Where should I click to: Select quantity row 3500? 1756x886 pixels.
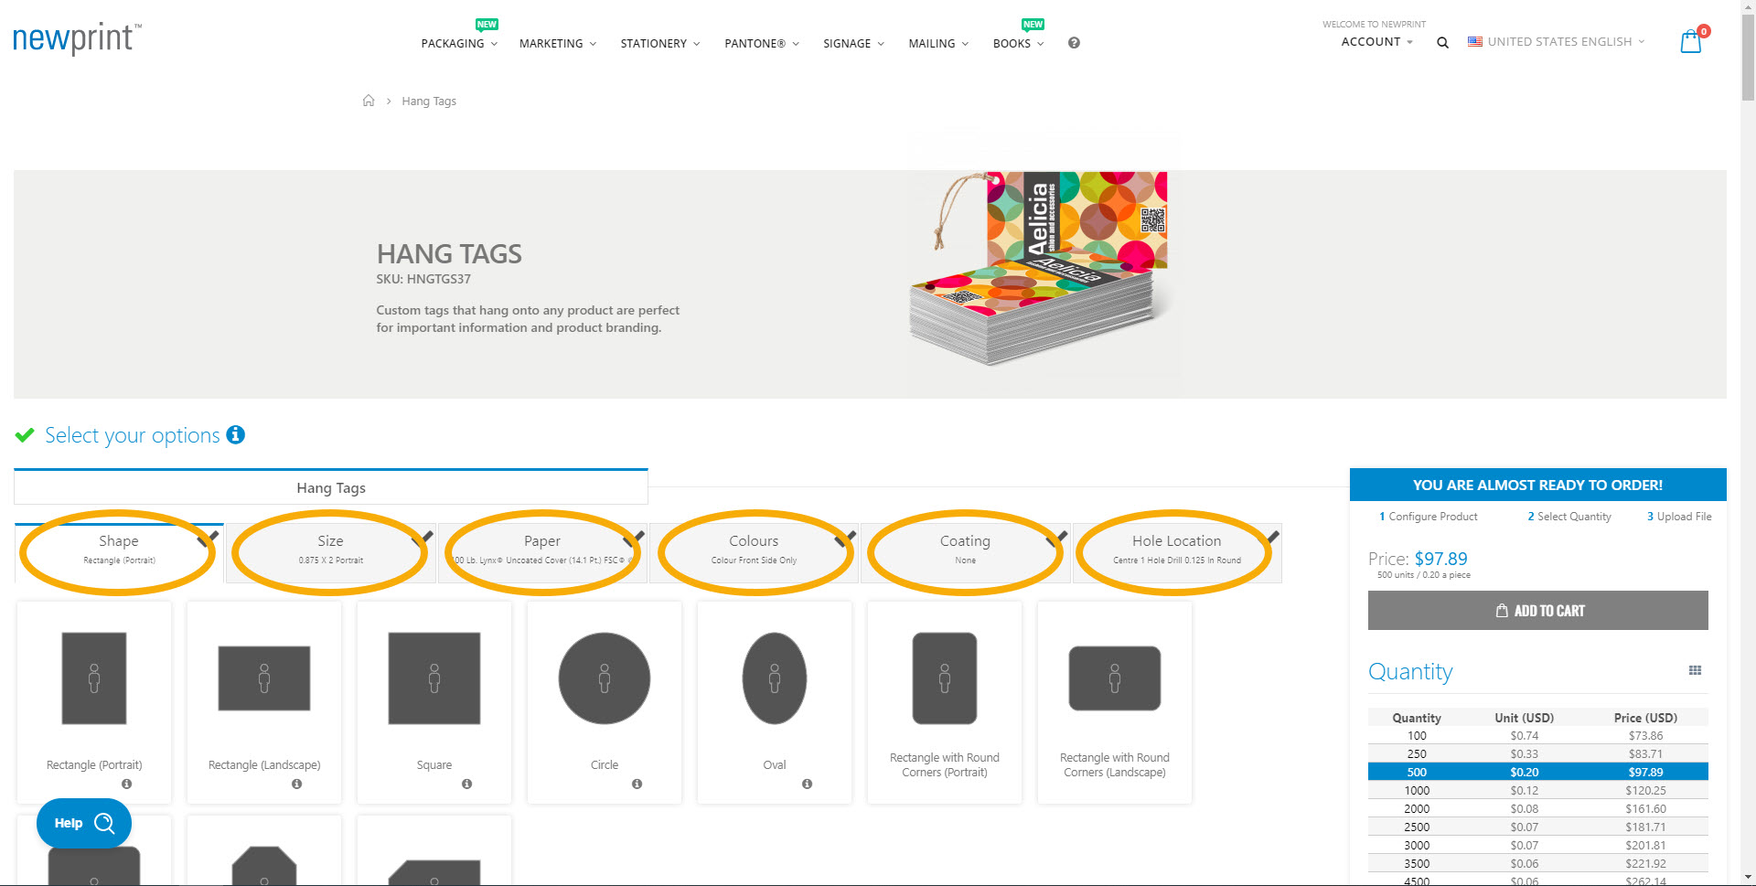(1537, 863)
